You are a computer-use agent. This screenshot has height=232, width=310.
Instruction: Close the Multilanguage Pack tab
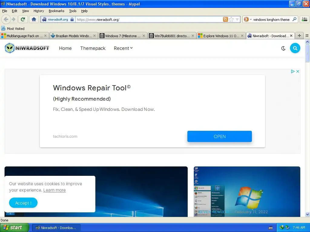pyautogui.click(x=45, y=36)
